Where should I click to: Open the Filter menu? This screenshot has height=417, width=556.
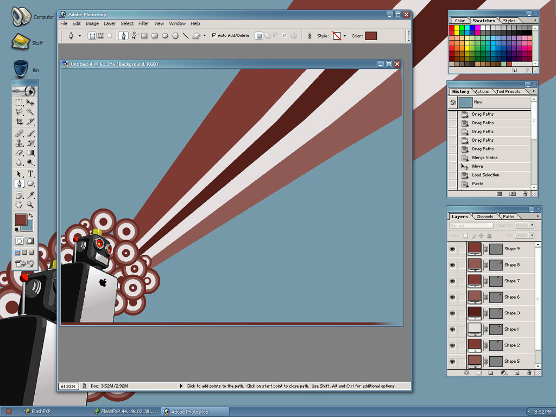tap(143, 23)
